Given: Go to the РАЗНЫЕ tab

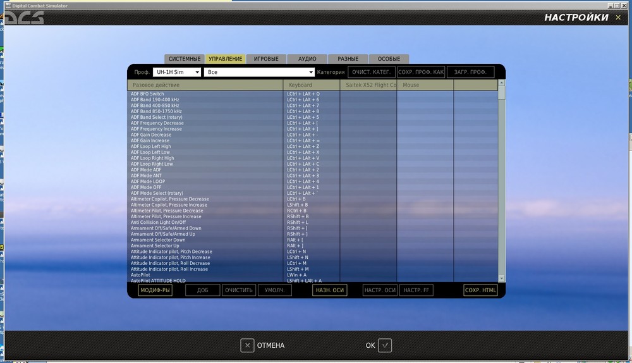Looking at the screenshot, I should 348,59.
